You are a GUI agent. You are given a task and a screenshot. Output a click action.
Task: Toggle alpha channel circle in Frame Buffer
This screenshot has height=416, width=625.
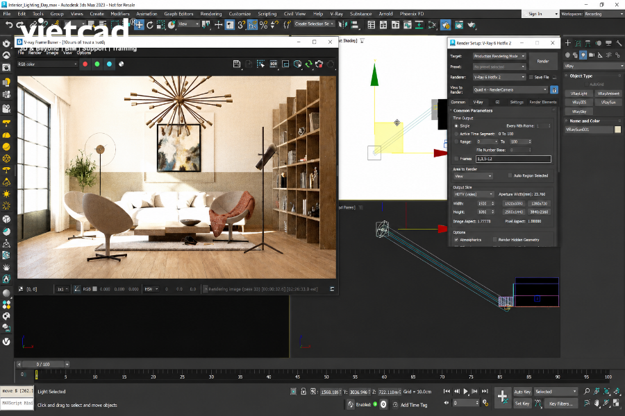[x=121, y=64]
